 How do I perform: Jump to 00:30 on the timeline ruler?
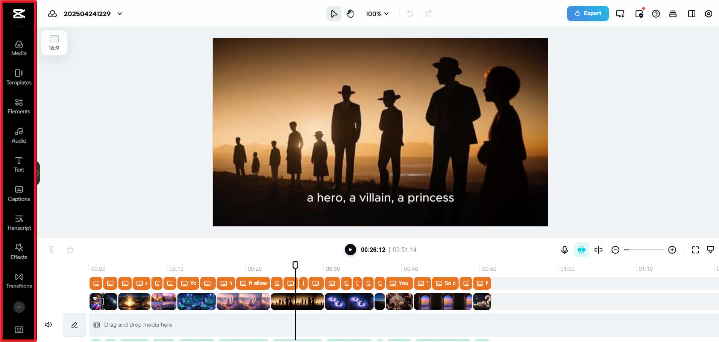tap(333, 269)
